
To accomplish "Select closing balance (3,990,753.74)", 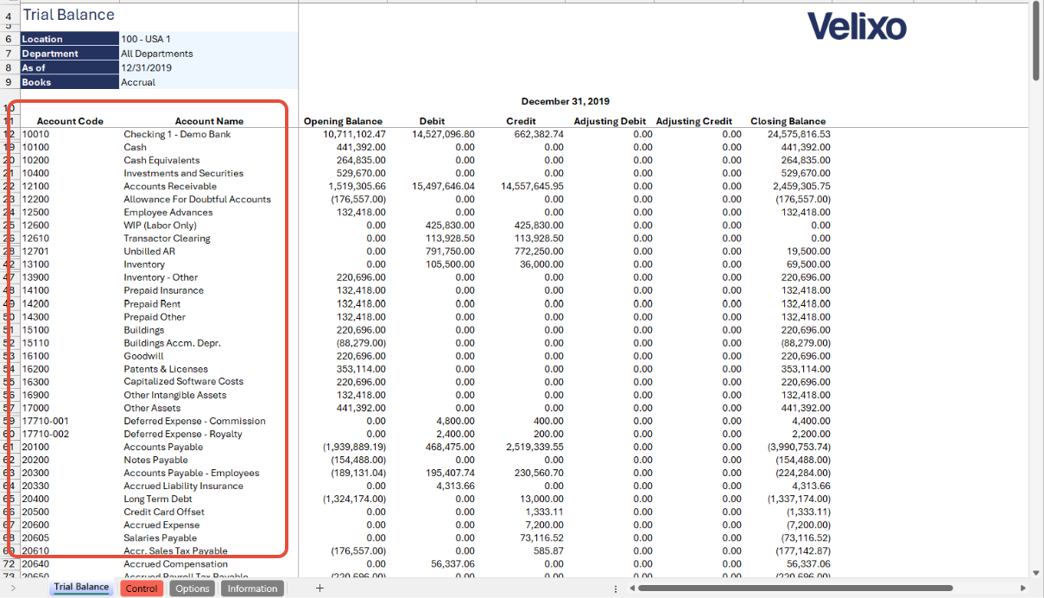I will [799, 447].
